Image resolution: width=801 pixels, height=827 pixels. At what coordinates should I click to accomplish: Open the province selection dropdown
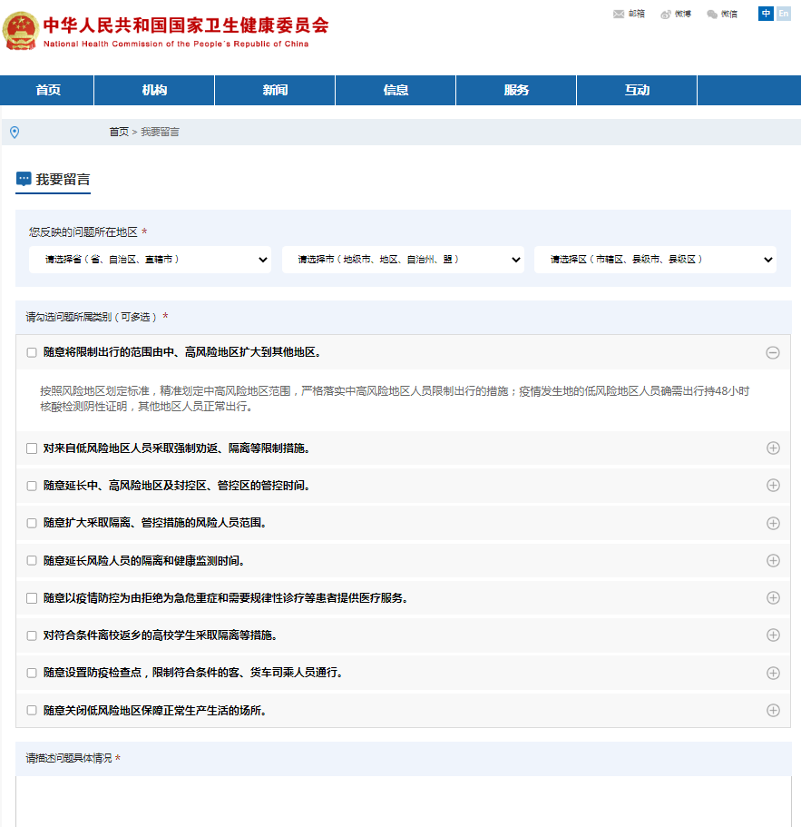149,259
